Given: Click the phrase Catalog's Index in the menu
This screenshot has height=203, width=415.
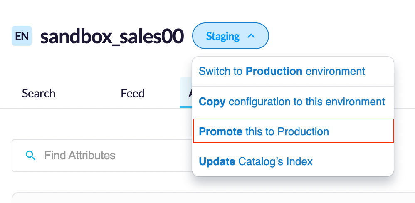Looking at the screenshot, I should [276, 161].
